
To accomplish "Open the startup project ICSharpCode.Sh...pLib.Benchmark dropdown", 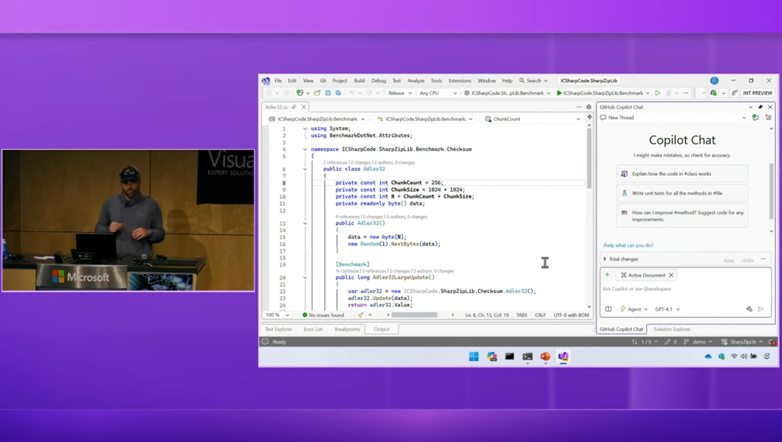I will click(507, 93).
